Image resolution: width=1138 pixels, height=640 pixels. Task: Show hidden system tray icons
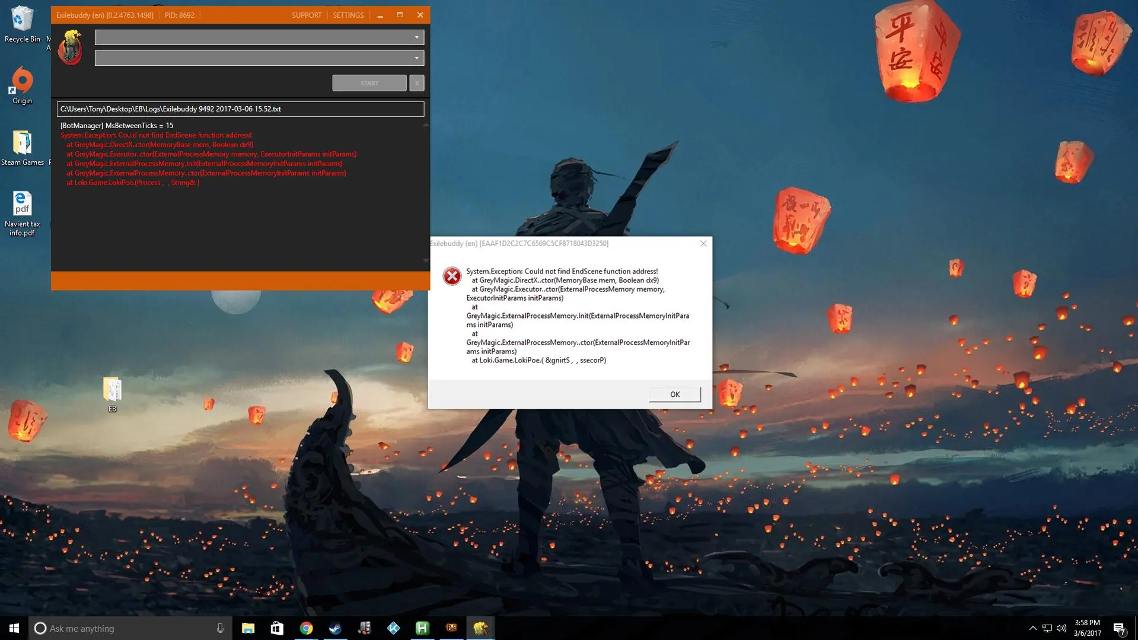point(1032,628)
